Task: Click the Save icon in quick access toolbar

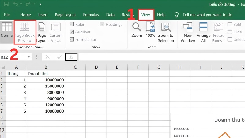Action: pyautogui.click(x=6, y=4)
